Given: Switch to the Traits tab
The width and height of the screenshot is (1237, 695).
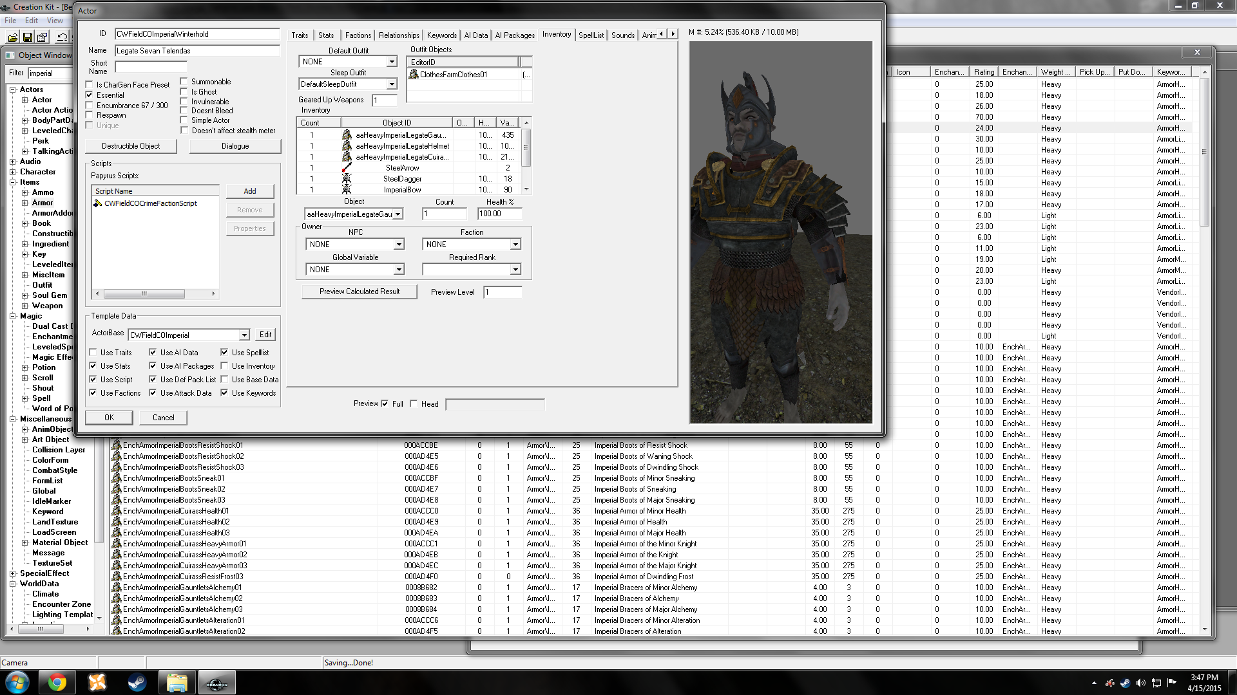Looking at the screenshot, I should coord(300,35).
